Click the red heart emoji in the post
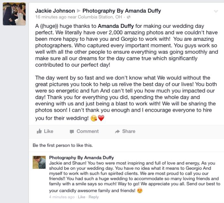The image size is (224, 203). 101,118
